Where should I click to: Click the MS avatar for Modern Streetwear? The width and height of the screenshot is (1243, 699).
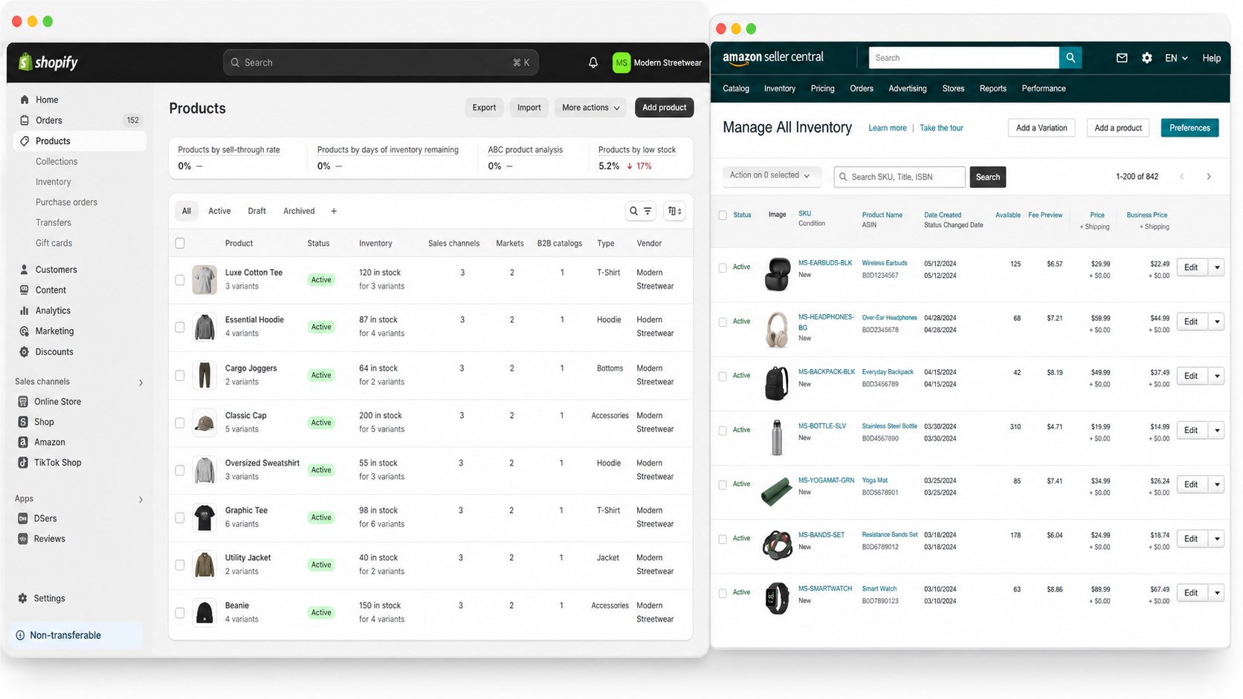621,62
